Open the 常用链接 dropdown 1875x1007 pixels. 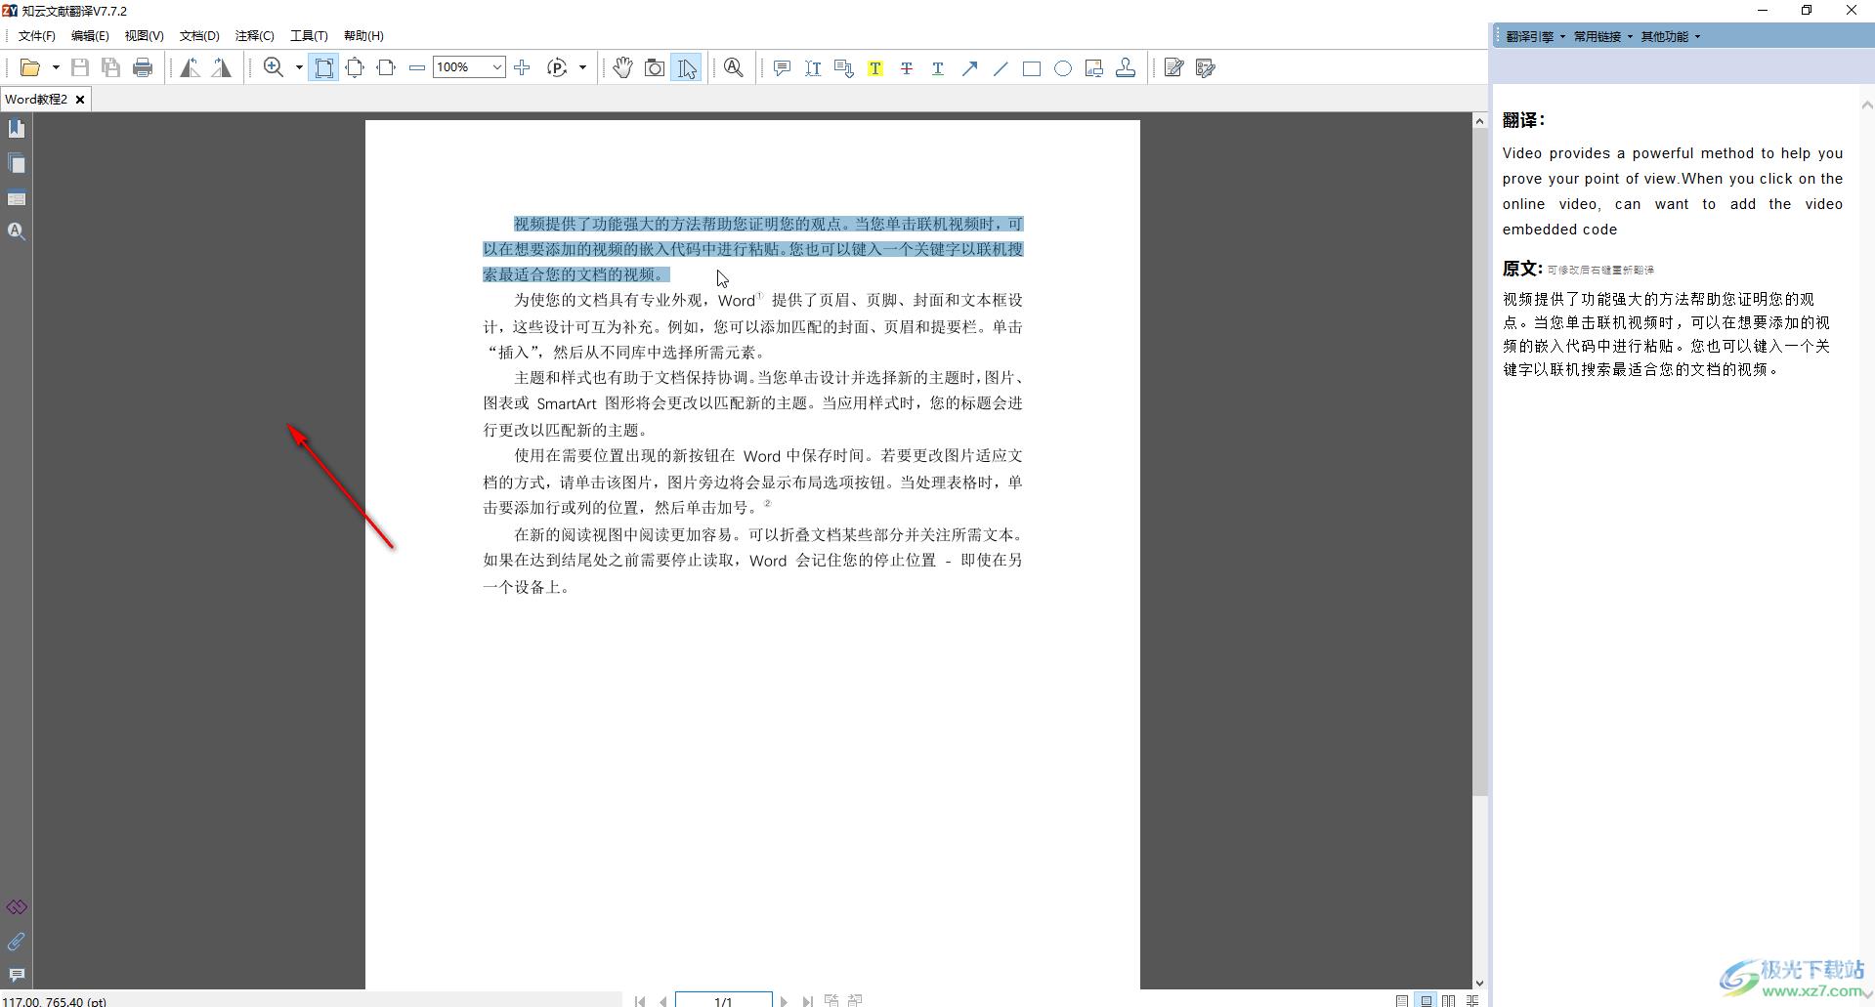[x=1602, y=36]
